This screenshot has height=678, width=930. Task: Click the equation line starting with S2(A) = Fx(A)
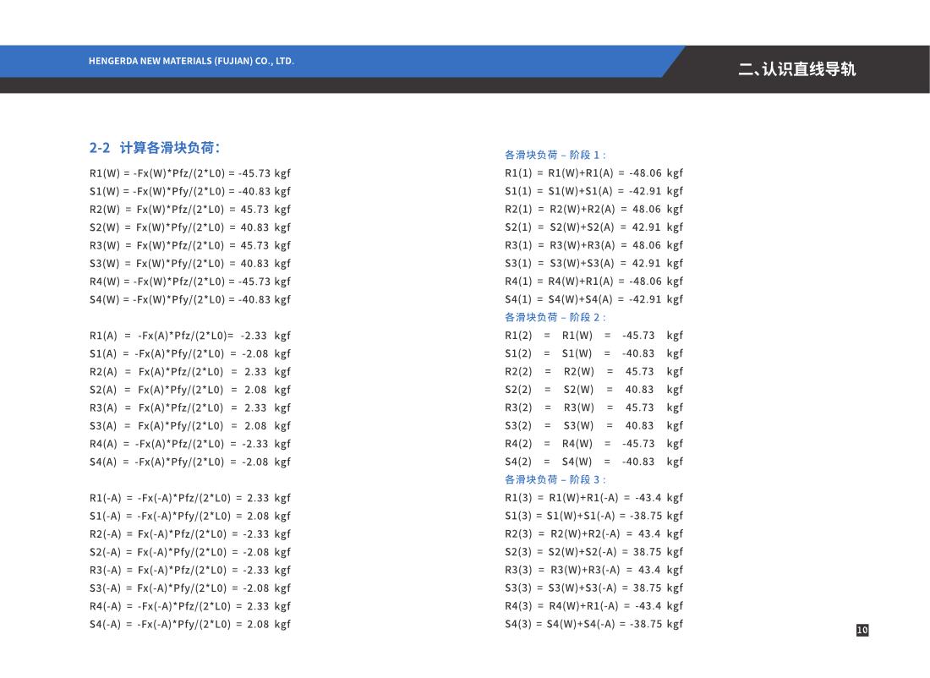click(190, 390)
